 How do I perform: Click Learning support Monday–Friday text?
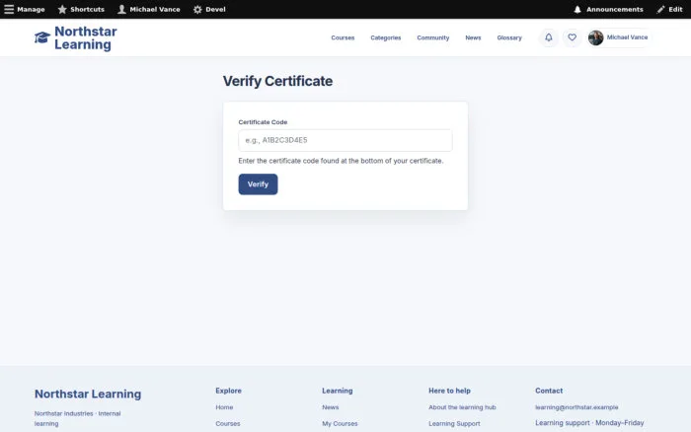click(x=589, y=423)
